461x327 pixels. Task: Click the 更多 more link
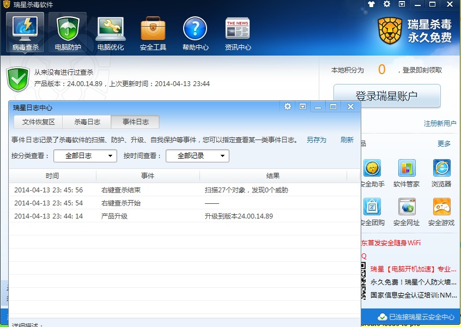pos(444,144)
